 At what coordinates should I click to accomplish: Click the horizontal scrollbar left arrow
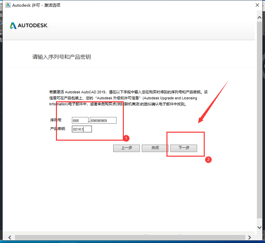tap(9, 237)
